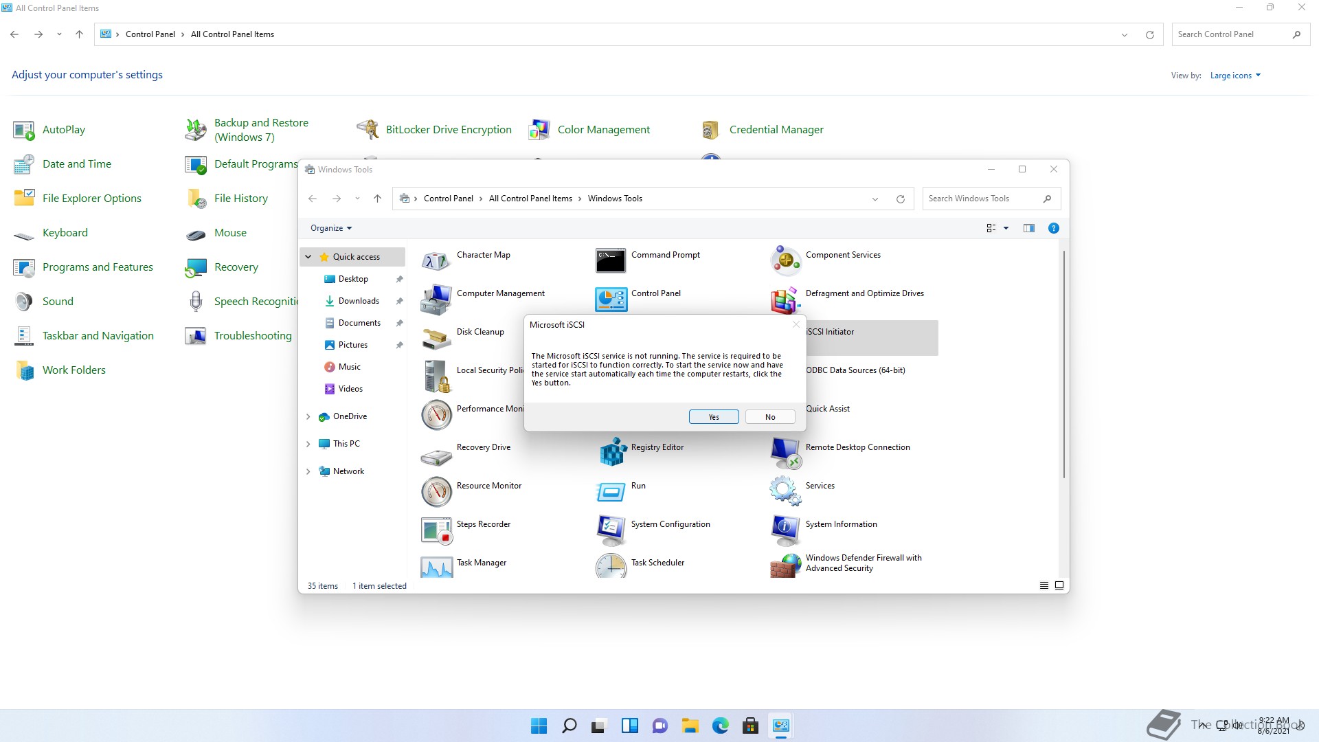Open File Explorer from taskbar
1319x742 pixels.
point(690,726)
